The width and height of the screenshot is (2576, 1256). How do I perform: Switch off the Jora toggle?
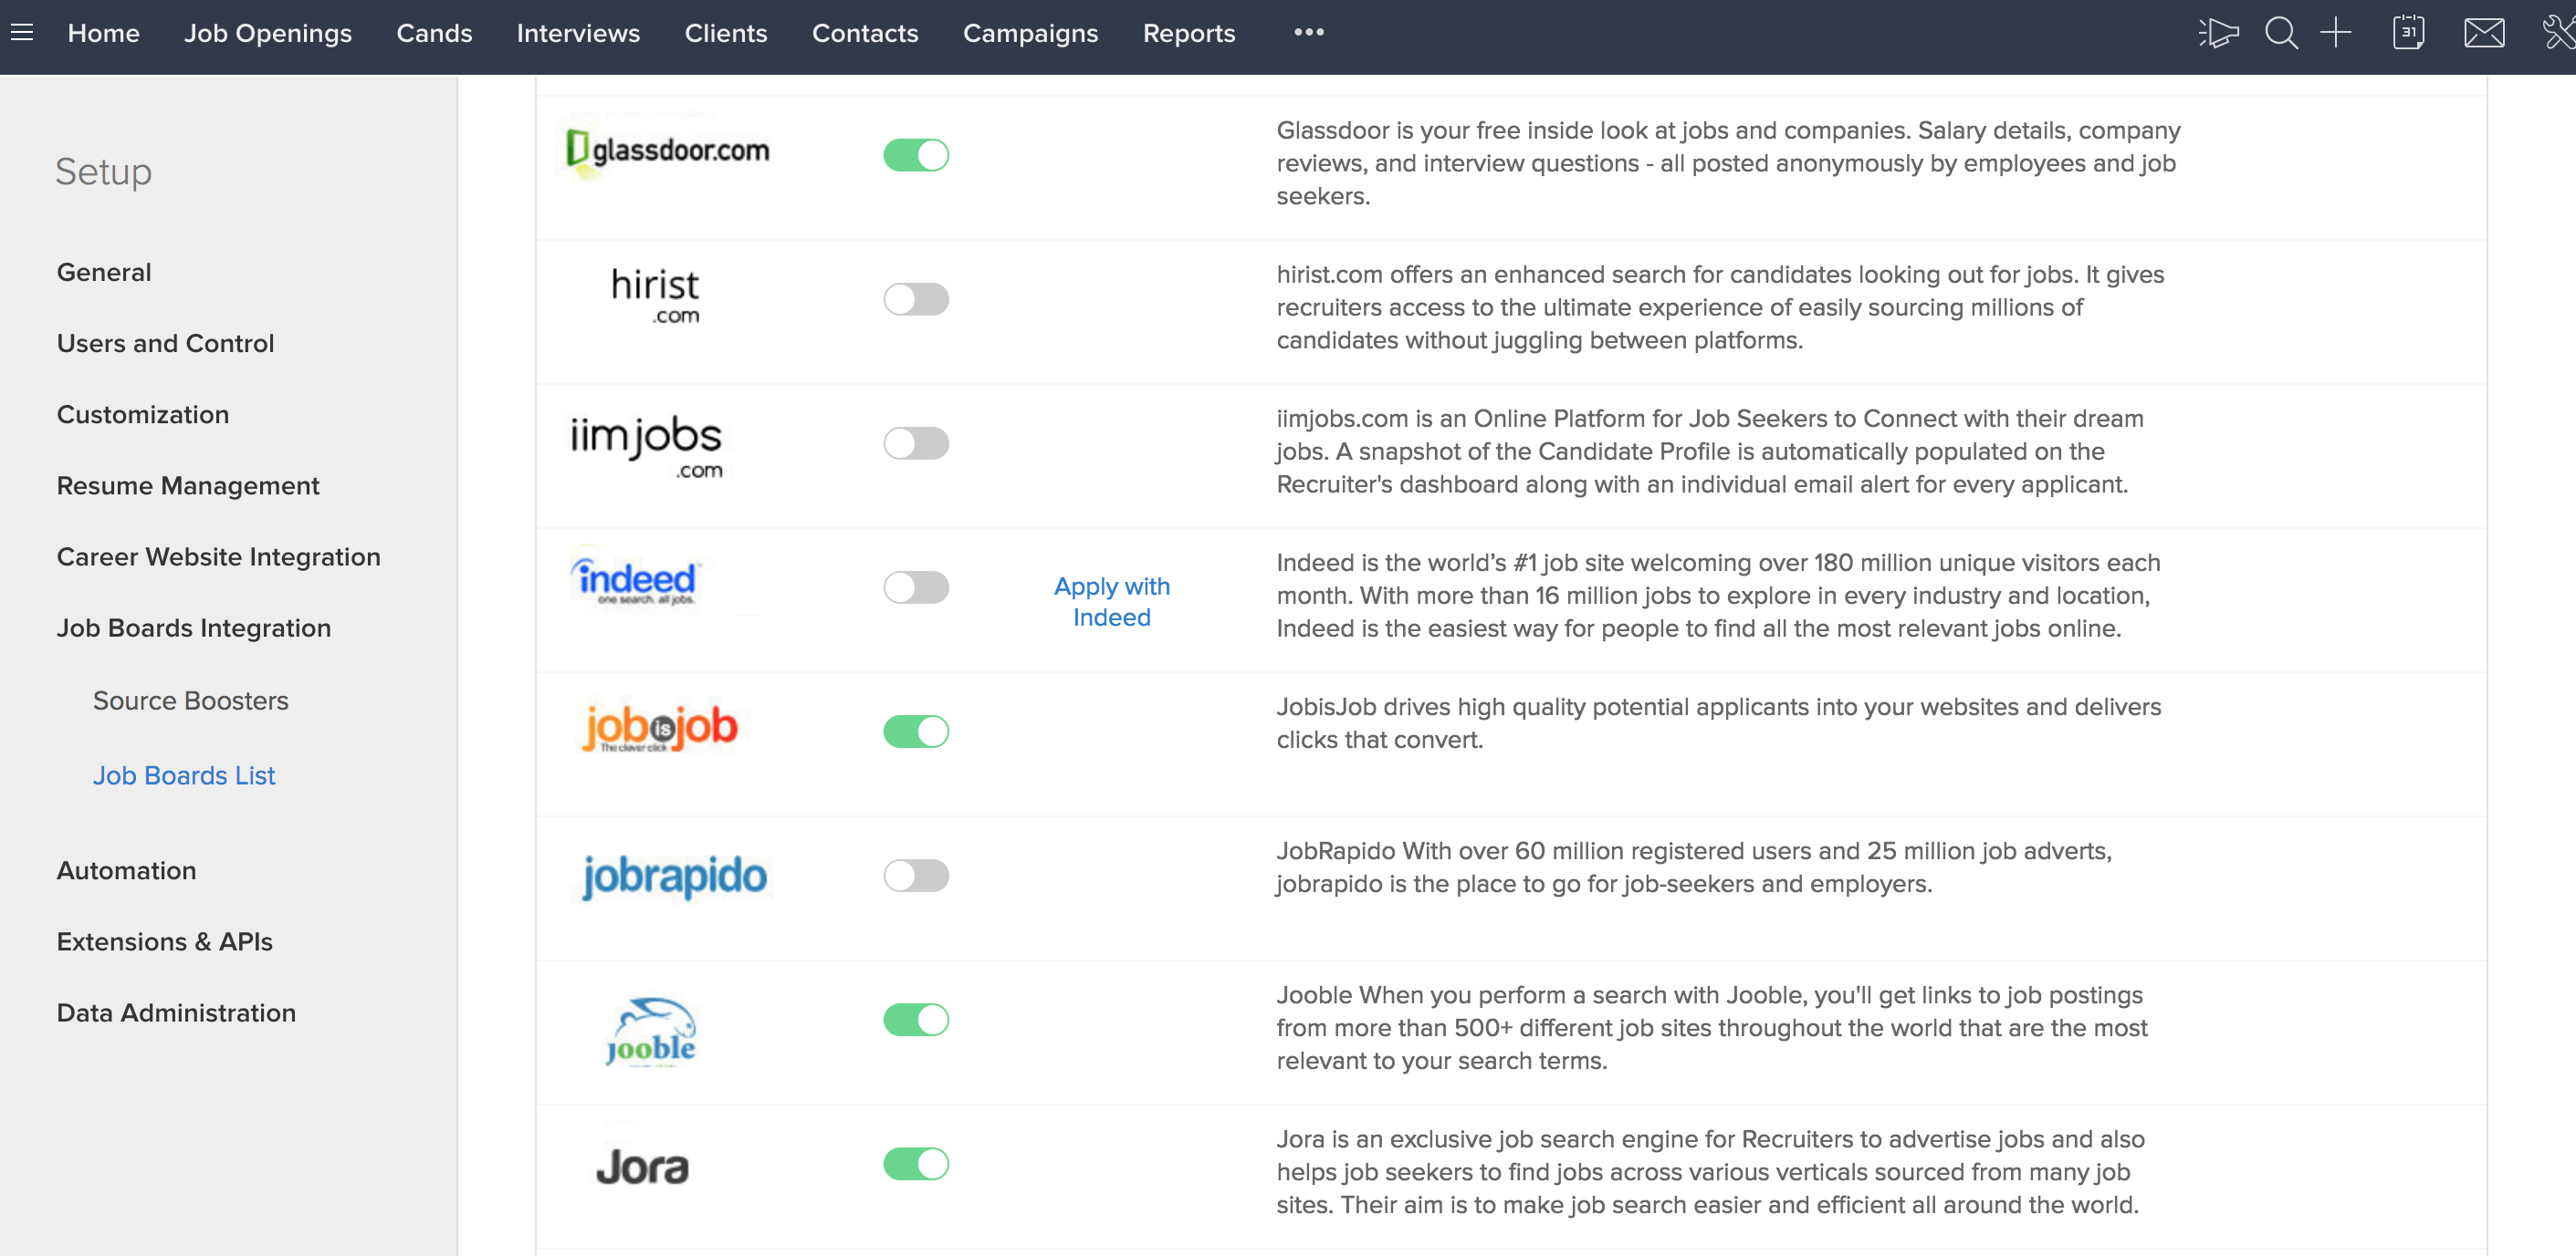916,1164
